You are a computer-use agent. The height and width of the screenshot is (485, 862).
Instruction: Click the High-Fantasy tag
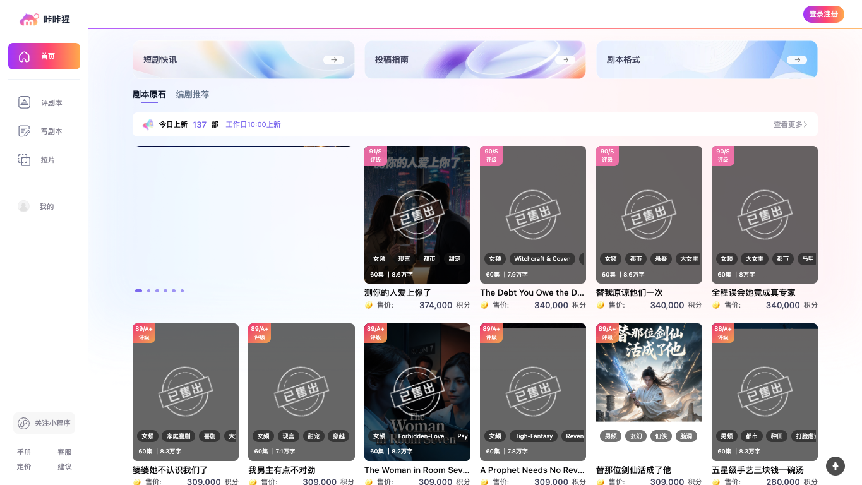534,436
